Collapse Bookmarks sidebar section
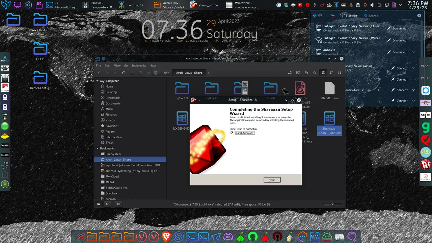The width and height of the screenshot is (432, 243). pos(98,148)
